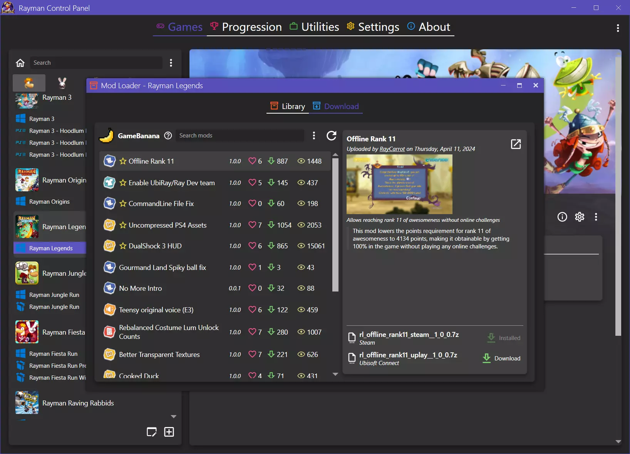Click the rl_offline_rank11_steam file icon
Viewport: 630px width, 454px height.
[x=352, y=338]
